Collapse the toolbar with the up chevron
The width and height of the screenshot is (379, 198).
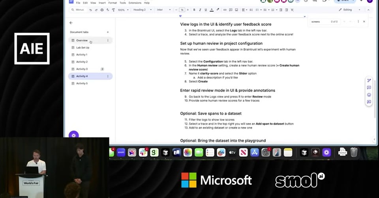click(368, 10)
